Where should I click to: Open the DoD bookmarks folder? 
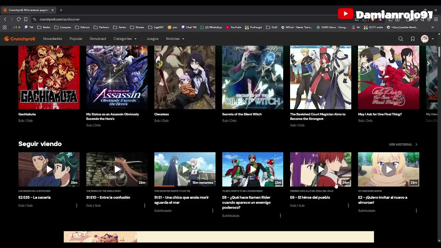pyautogui.click(x=271, y=27)
